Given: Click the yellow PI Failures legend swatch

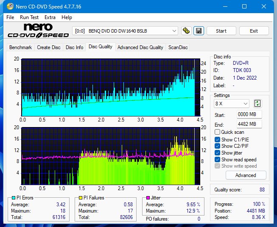Looking at the screenshot, I should click(x=81, y=198).
